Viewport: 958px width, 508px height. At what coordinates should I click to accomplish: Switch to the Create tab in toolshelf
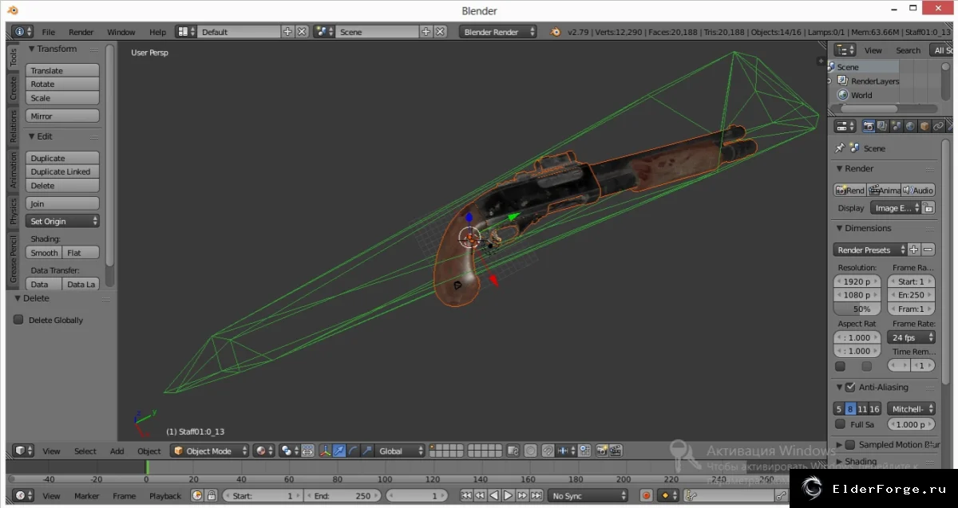click(13, 89)
